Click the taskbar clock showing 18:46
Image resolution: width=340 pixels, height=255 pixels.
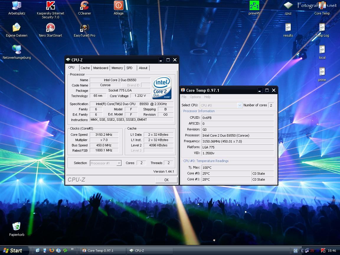[x=332, y=251]
